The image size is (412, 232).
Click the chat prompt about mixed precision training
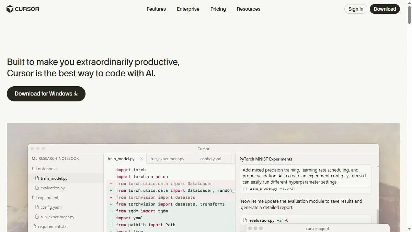pyautogui.click(x=306, y=176)
